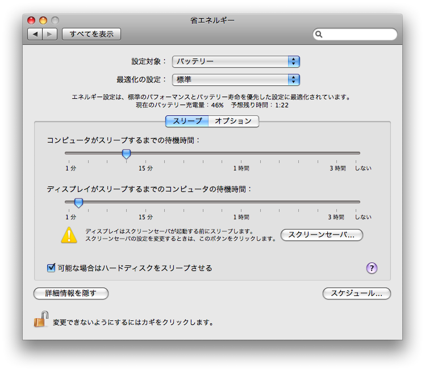This screenshot has height=371, width=425.
Task: Click the 詳細情報を隠す button
Action: click(x=71, y=293)
